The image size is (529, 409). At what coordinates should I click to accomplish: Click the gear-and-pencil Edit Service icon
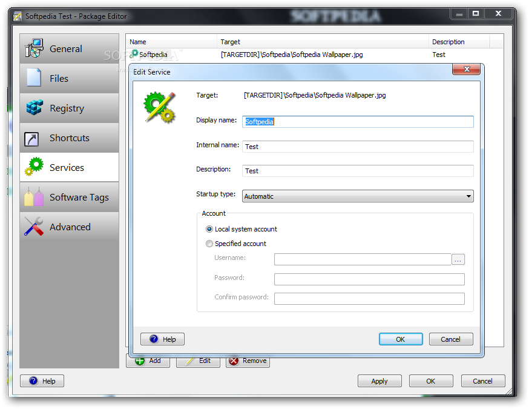[160, 107]
